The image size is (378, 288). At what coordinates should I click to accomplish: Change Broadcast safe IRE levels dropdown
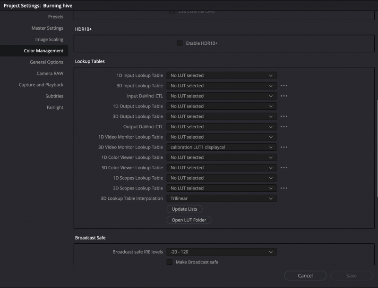pos(221,252)
